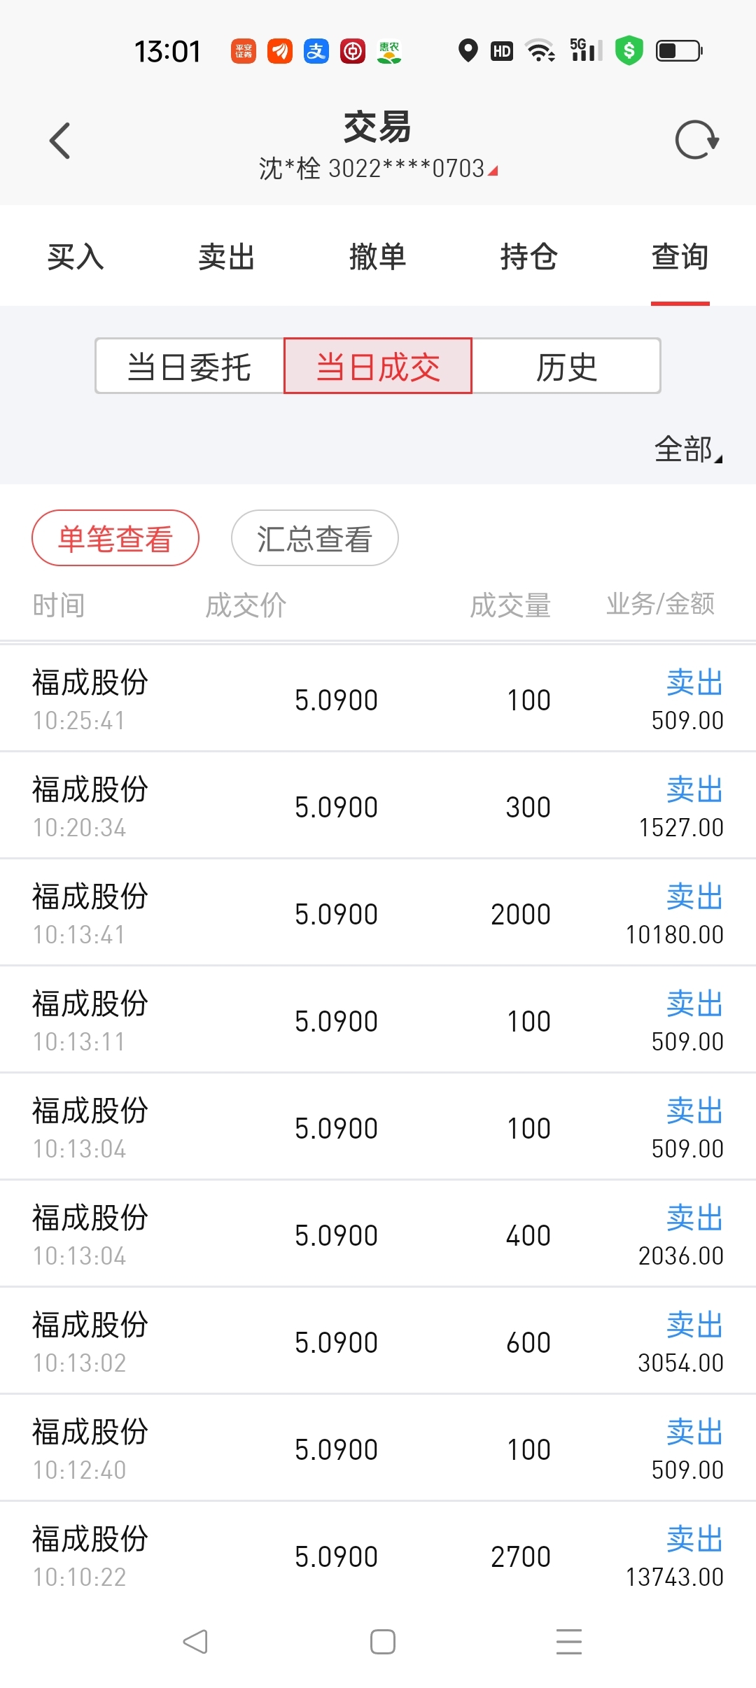Select the 单笔查看 view toggle
756x1688 pixels.
tap(115, 537)
